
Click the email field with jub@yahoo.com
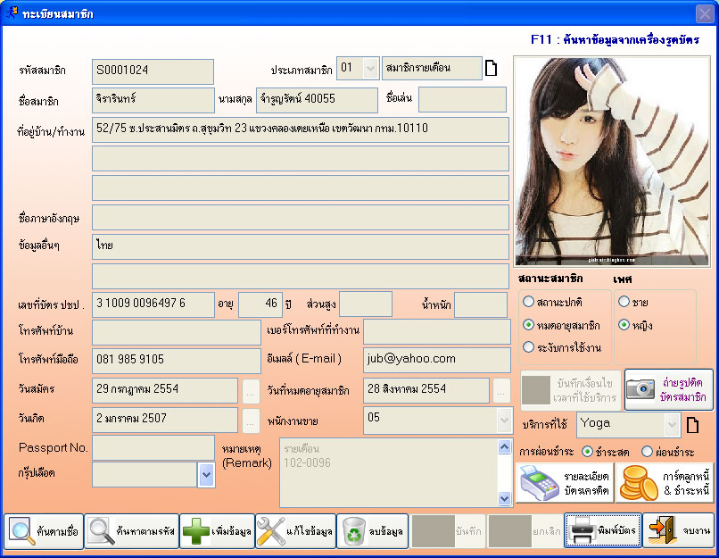point(435,359)
